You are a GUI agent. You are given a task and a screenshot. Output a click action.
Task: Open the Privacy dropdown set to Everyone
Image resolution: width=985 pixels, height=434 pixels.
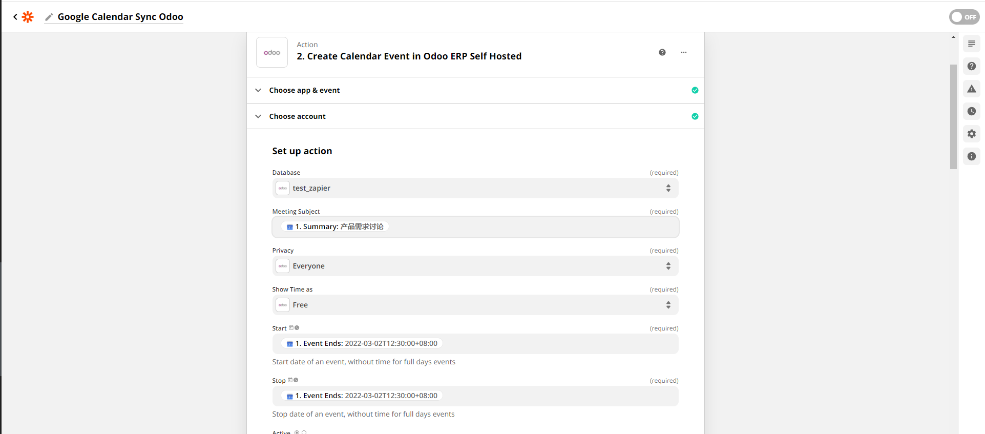tap(475, 266)
